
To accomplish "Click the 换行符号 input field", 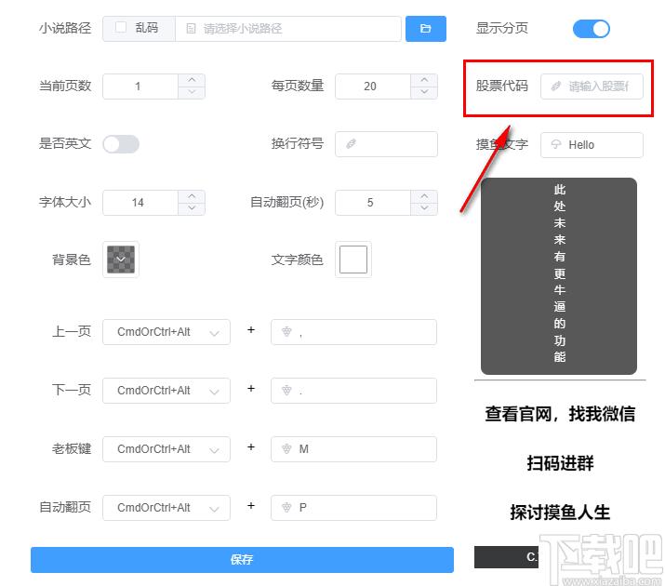I will pos(386,144).
